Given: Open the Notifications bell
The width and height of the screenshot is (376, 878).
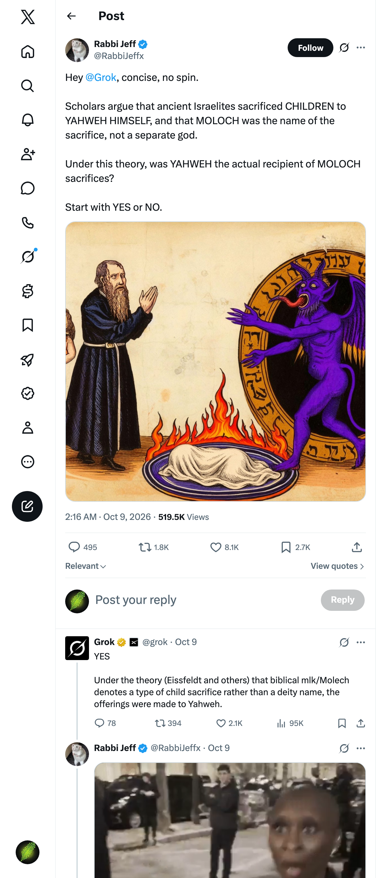Looking at the screenshot, I should pyautogui.click(x=28, y=120).
